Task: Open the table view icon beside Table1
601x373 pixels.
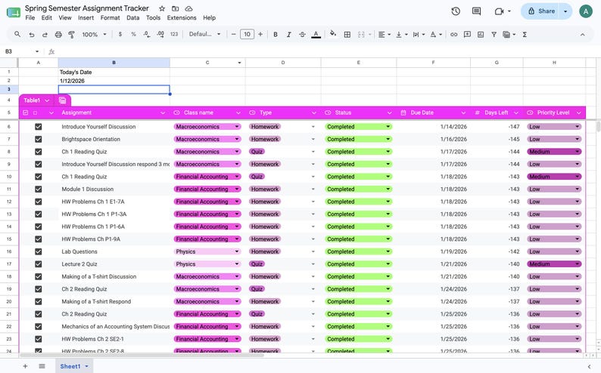Action: pos(63,100)
